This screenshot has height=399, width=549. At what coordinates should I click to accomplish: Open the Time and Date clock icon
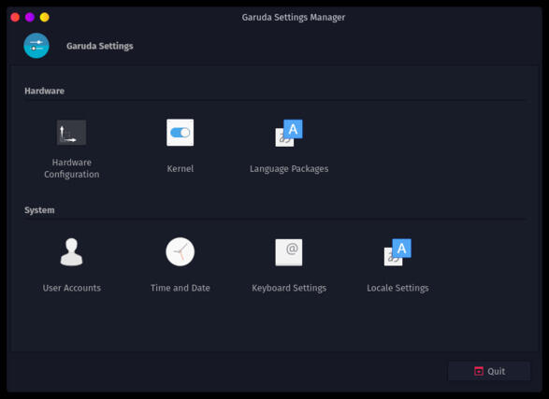click(180, 251)
